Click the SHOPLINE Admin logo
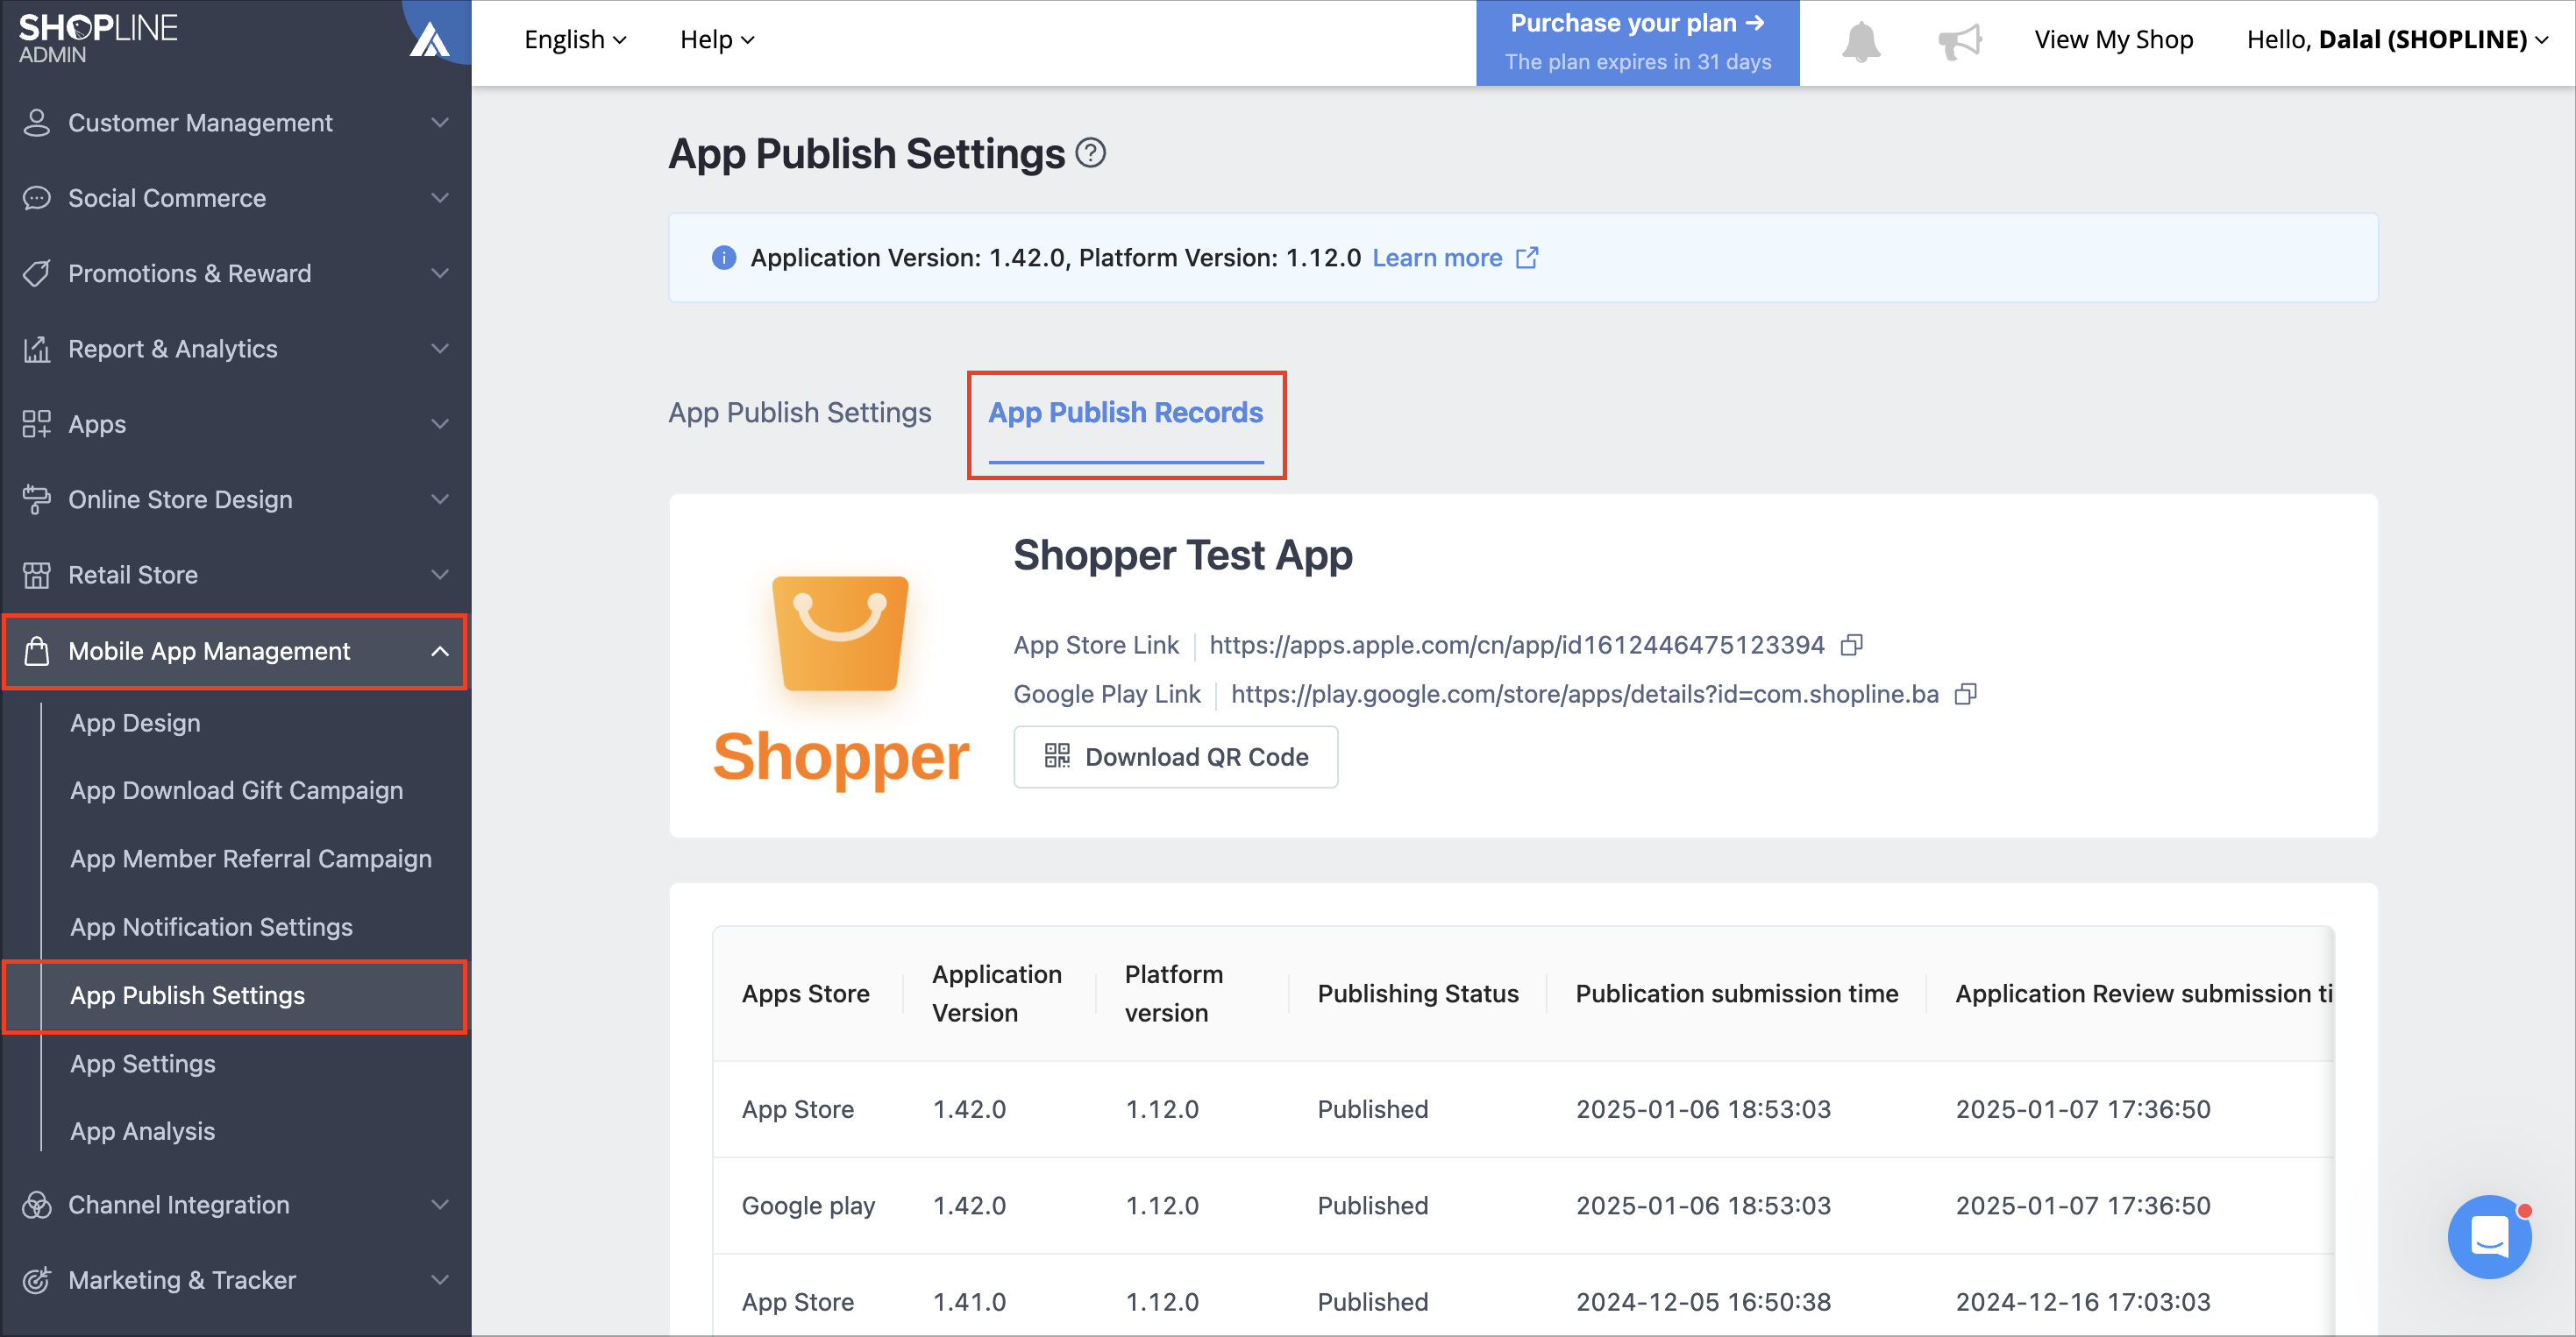 pyautogui.click(x=98, y=39)
